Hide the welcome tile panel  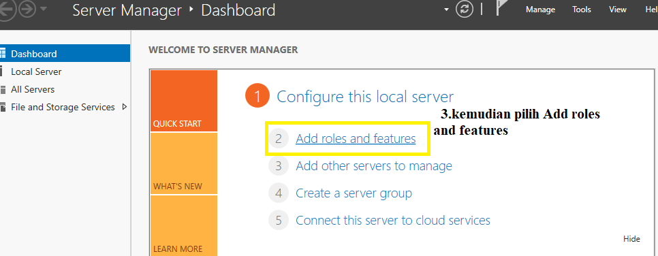point(631,239)
